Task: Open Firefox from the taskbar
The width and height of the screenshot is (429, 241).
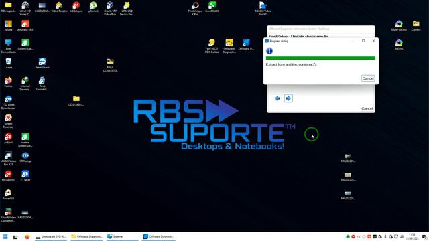Action: (x=27, y=236)
